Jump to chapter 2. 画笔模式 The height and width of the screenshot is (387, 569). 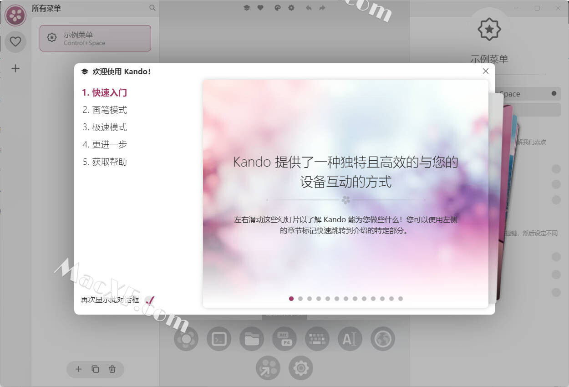(105, 110)
